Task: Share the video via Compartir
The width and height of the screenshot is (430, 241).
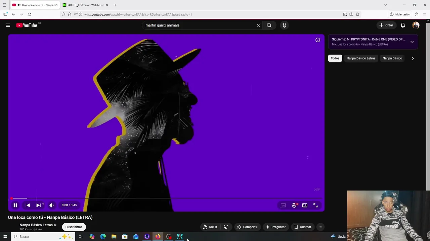Action: (247, 227)
